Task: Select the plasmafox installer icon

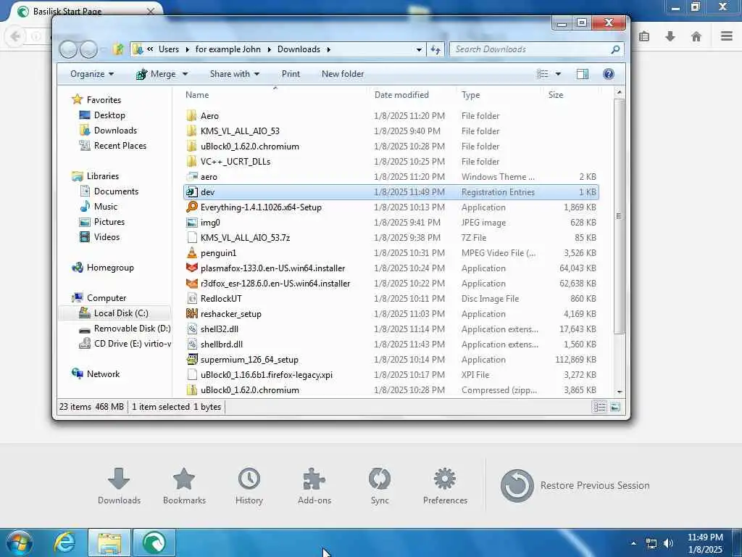Action: (191, 268)
